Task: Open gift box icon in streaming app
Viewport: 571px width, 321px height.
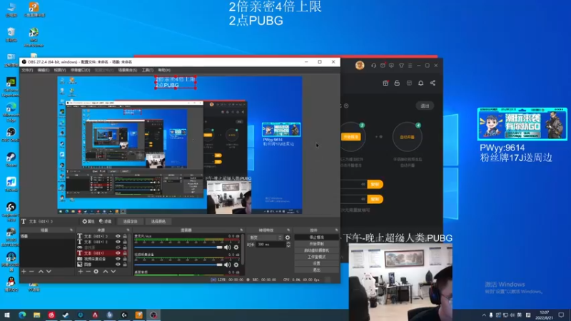Action: pyautogui.click(x=385, y=83)
